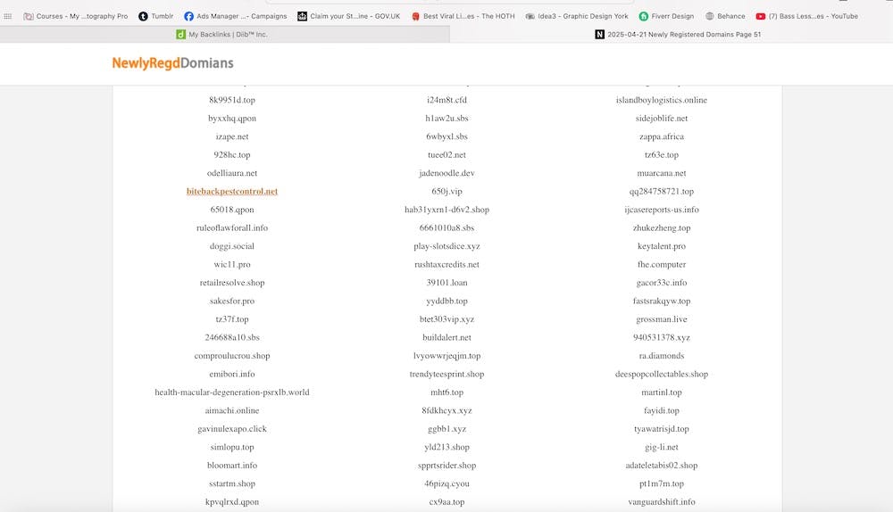The image size is (893, 512).
Task: Click the vanguardshift.info domain entry
Action: pyautogui.click(x=661, y=502)
